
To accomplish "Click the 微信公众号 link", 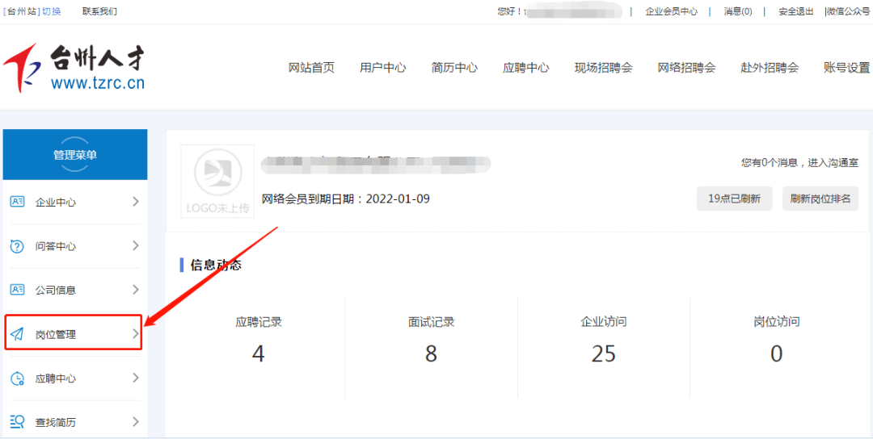I will pyautogui.click(x=849, y=11).
